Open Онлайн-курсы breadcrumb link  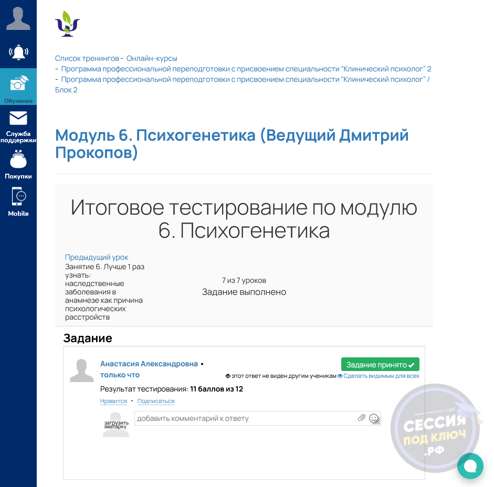point(152,58)
